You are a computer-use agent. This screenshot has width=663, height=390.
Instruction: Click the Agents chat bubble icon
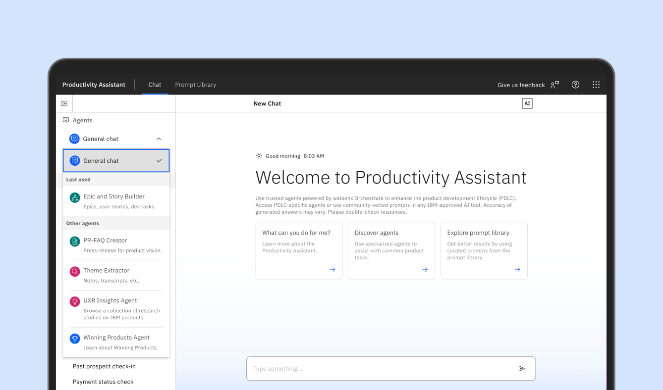click(66, 120)
